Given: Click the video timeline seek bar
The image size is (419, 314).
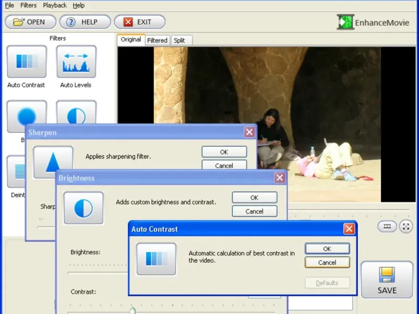Looking at the screenshot, I should [x=349, y=210].
